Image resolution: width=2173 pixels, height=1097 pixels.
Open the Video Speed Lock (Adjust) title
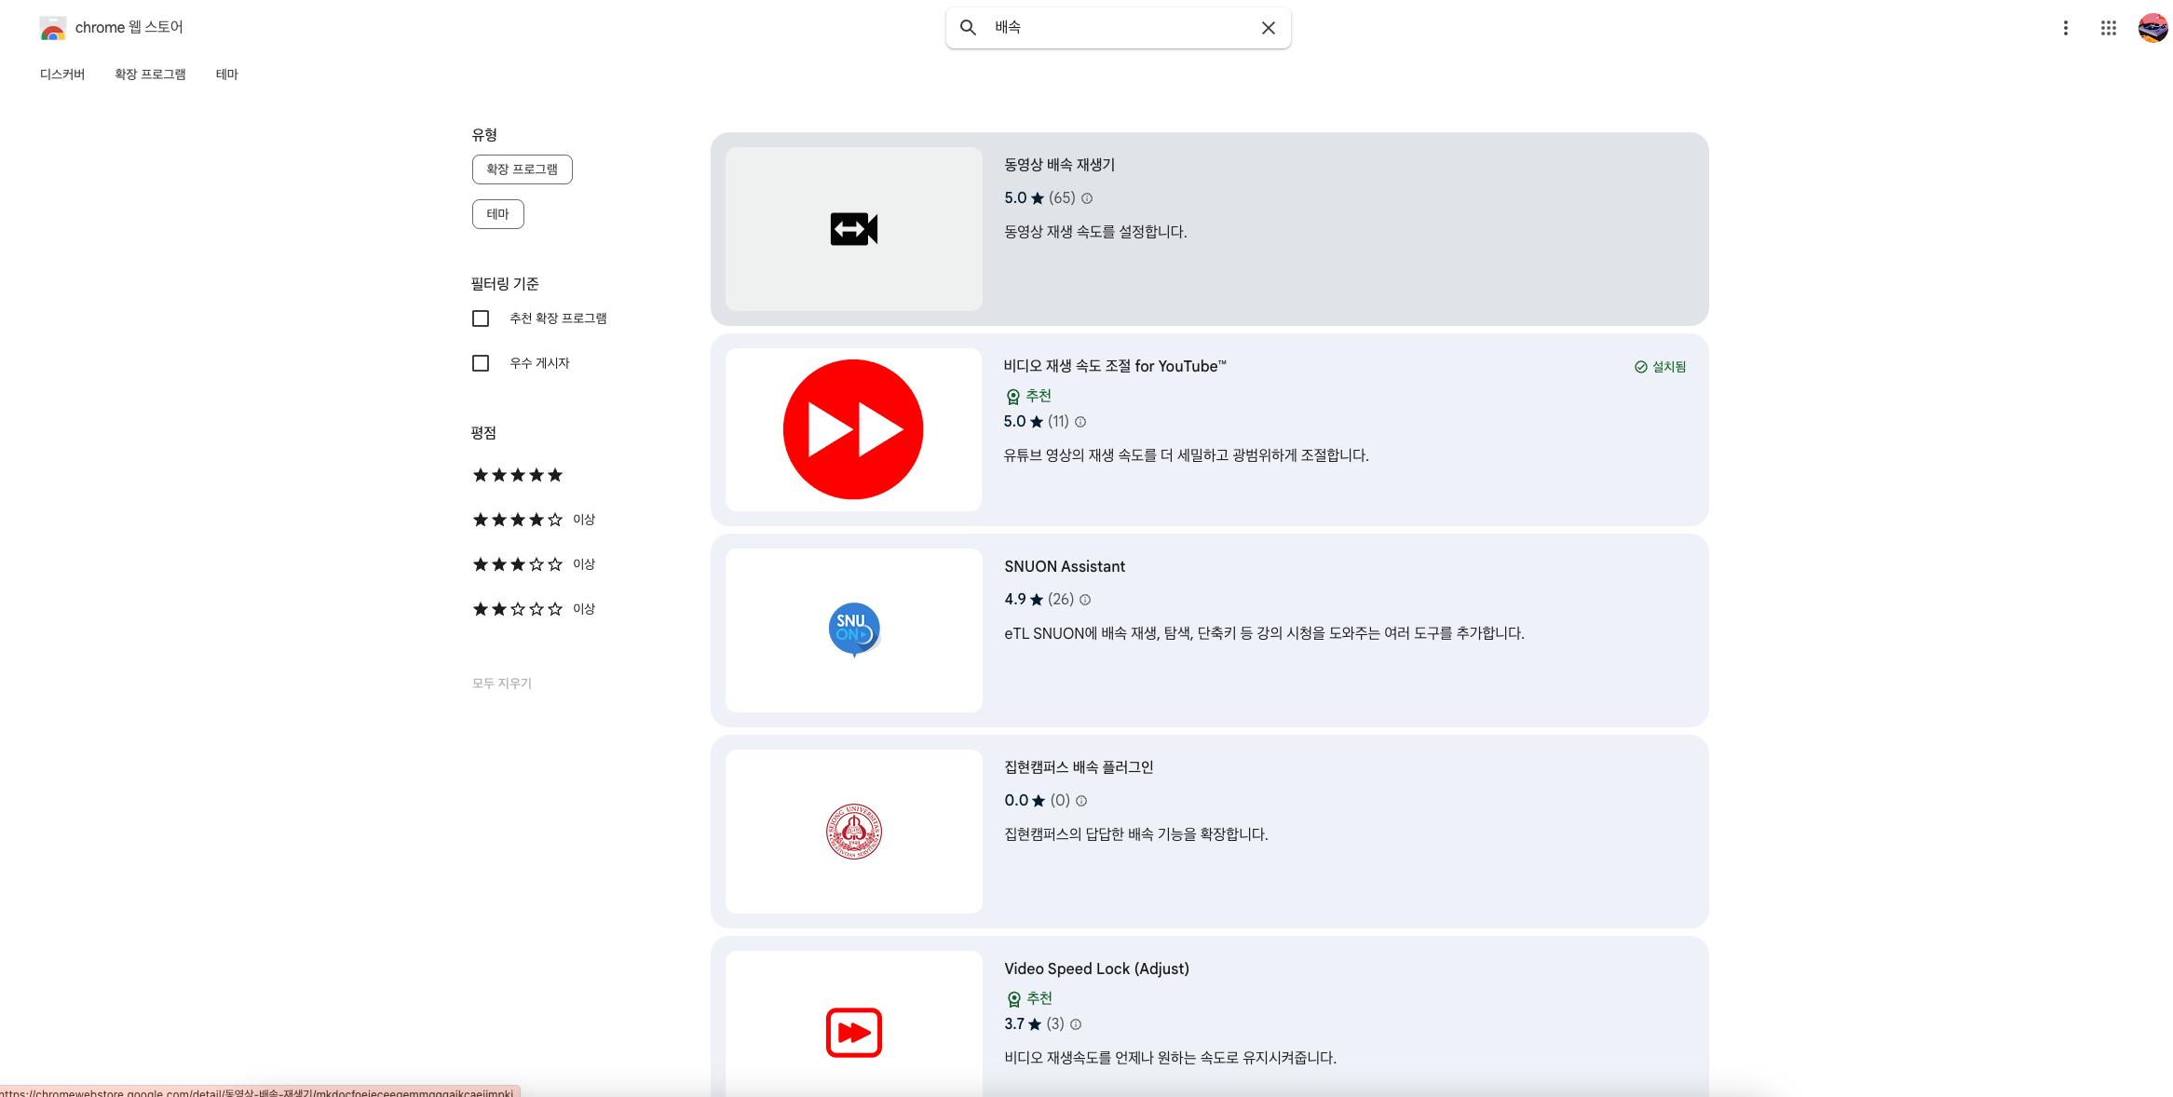tap(1096, 968)
